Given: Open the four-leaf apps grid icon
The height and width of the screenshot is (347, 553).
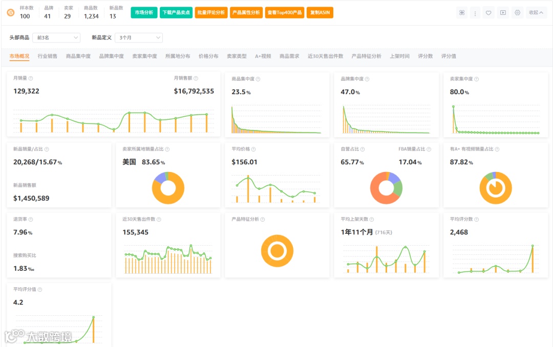Looking at the screenshot, I should tap(462, 13).
